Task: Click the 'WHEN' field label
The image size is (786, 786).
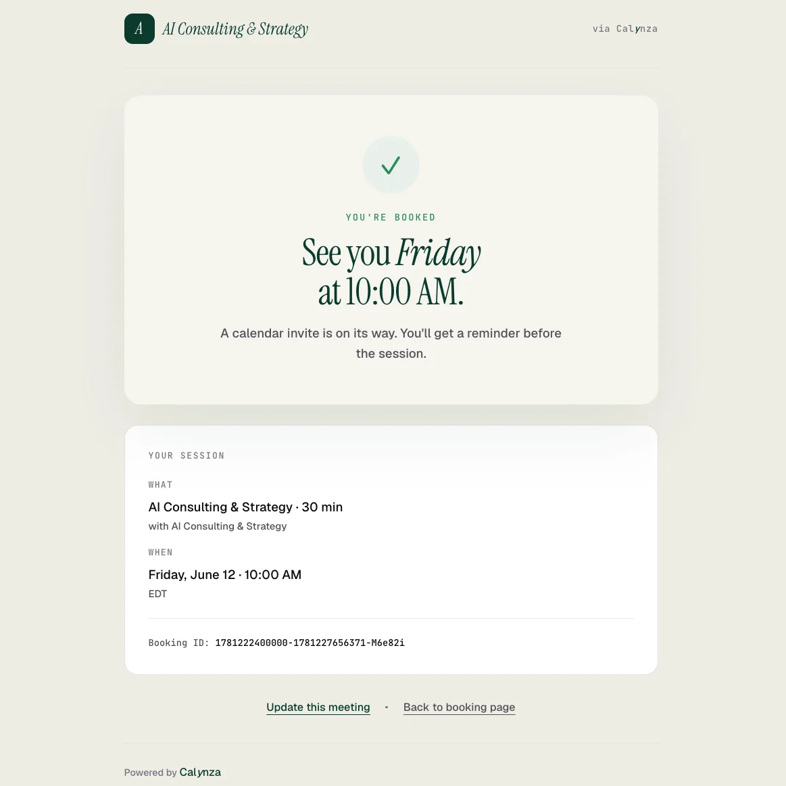Action: point(160,552)
